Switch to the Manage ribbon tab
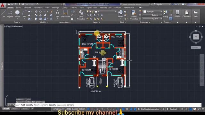 coord(55,8)
